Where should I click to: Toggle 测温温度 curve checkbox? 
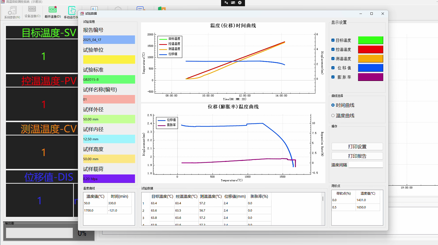[x=333, y=59]
